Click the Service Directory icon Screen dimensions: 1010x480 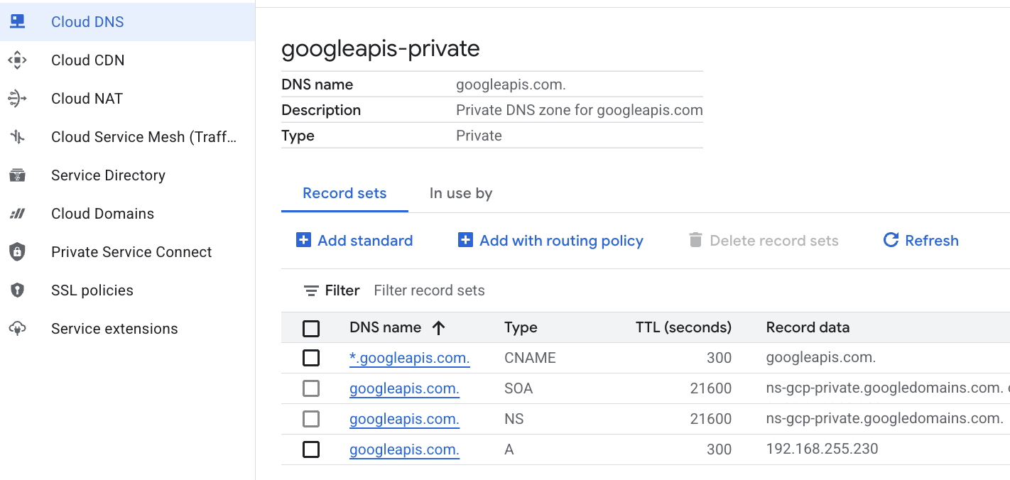[17, 175]
